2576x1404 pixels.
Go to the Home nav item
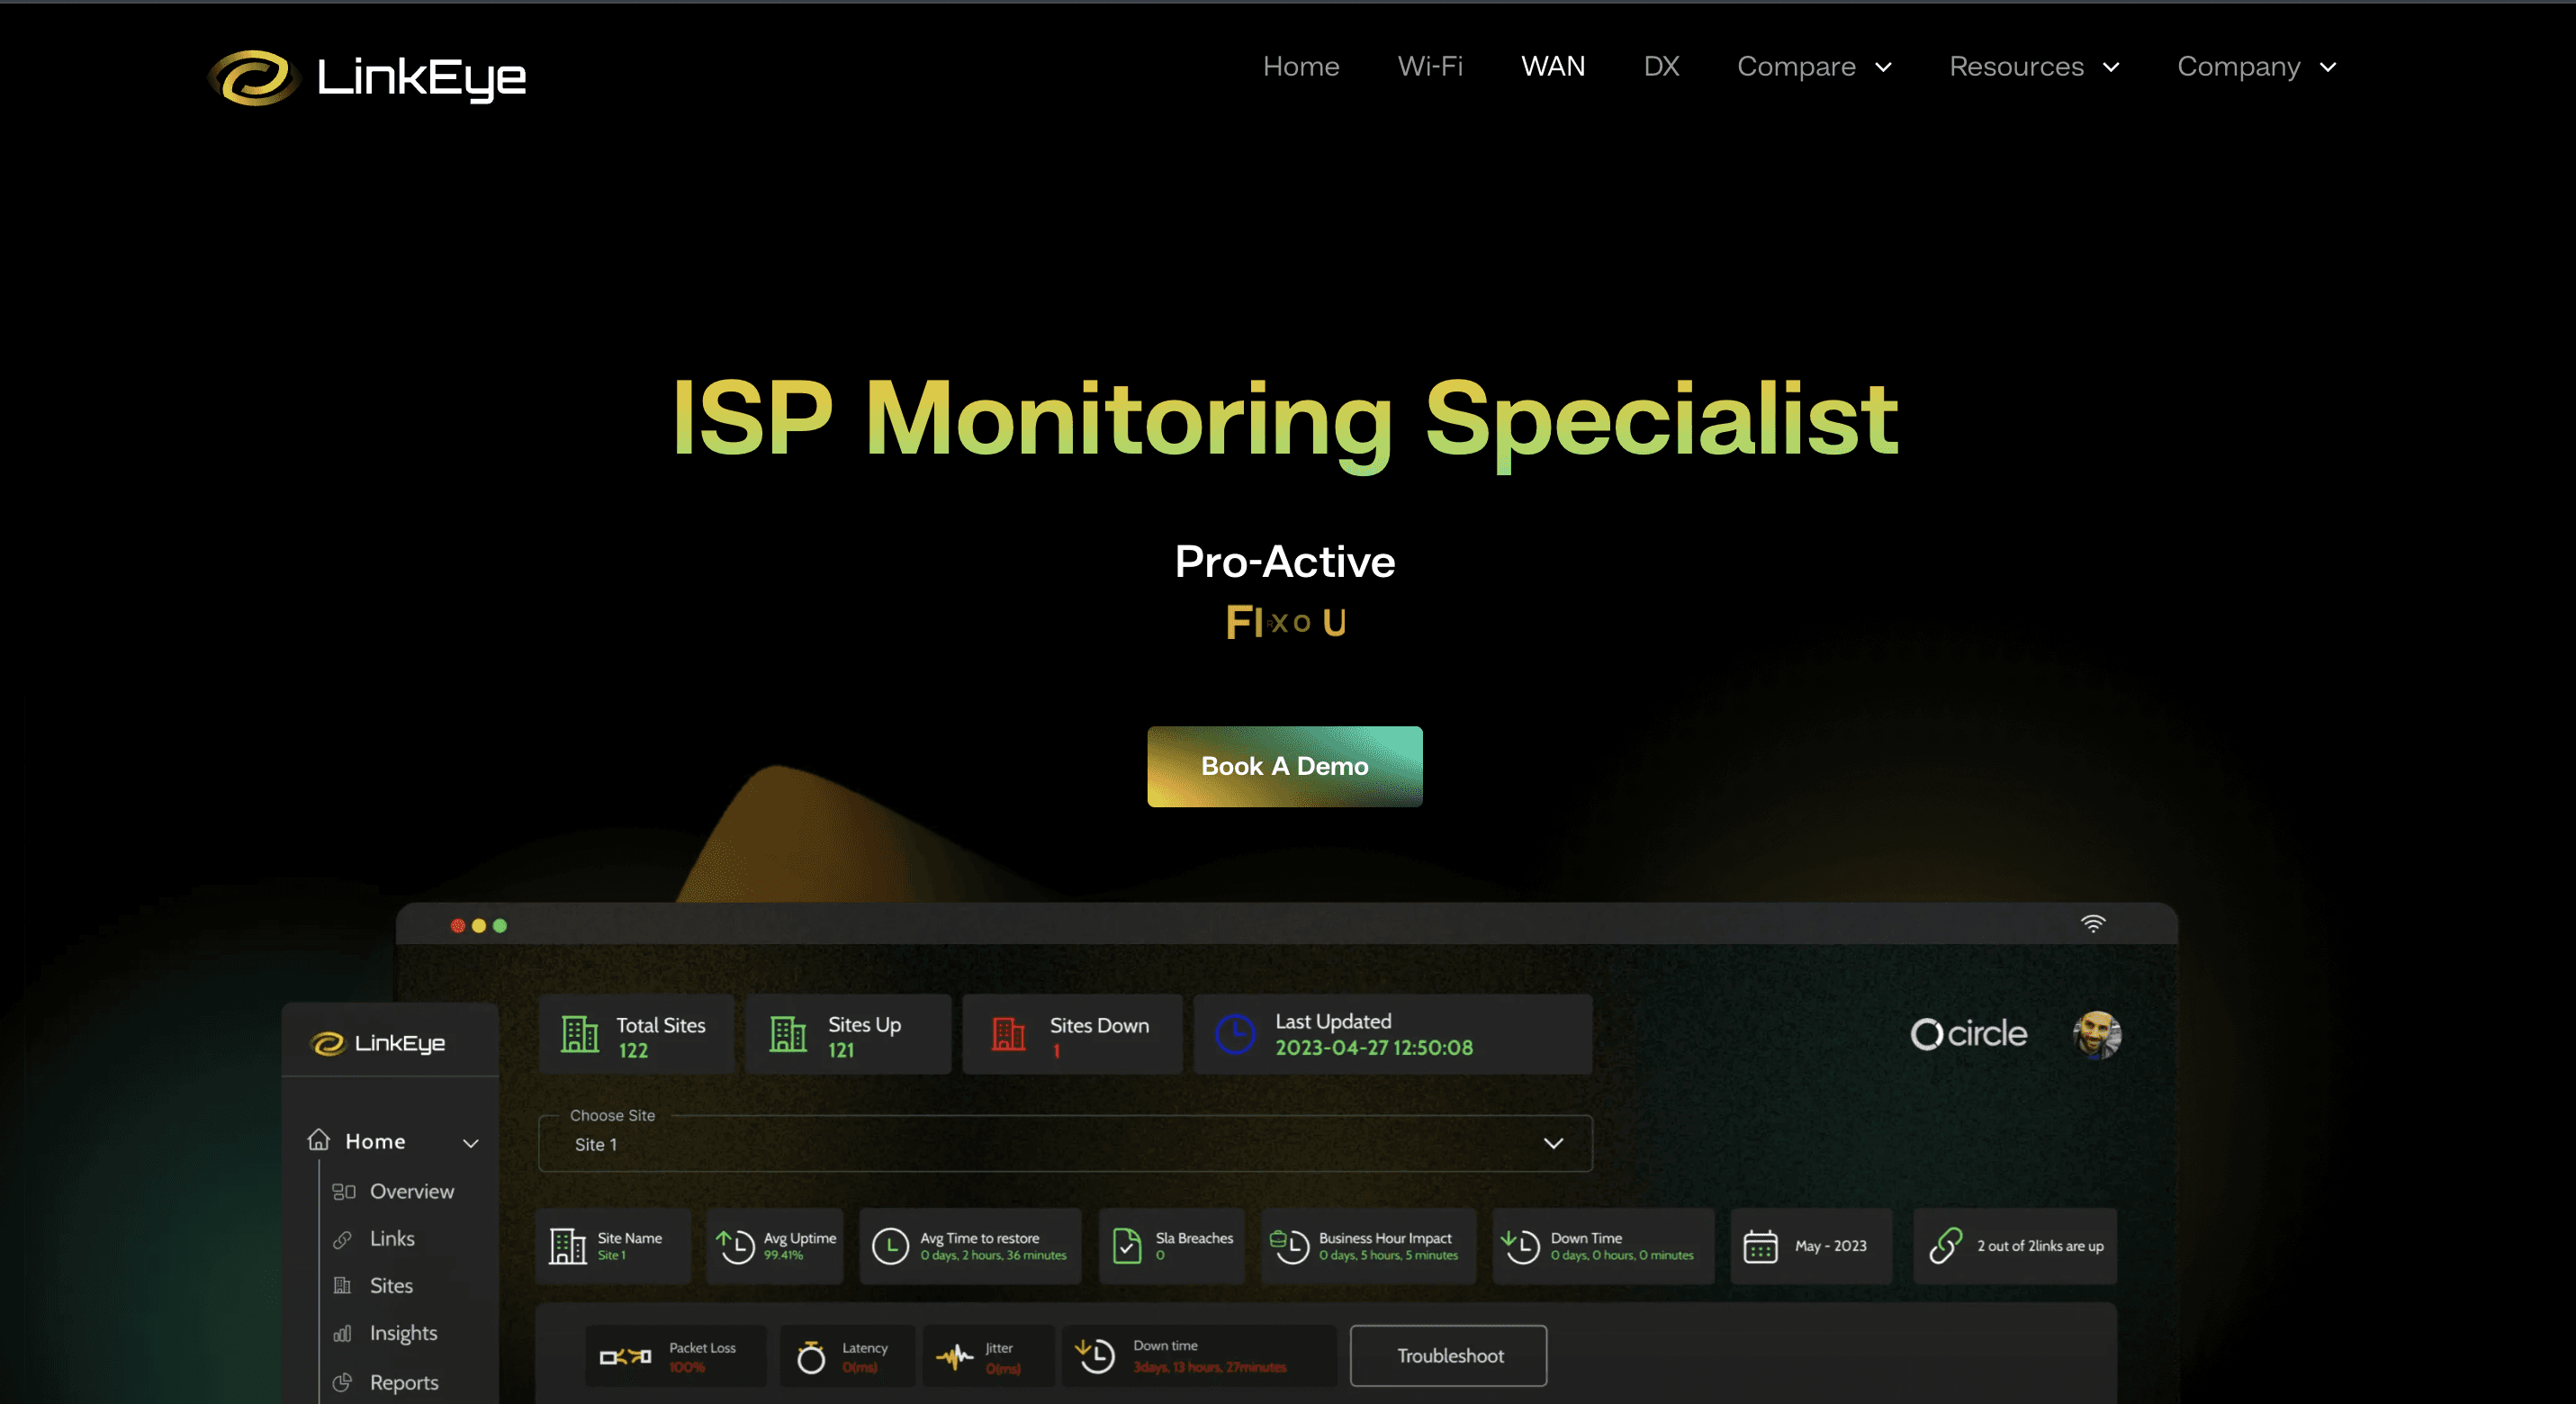pyautogui.click(x=1301, y=66)
